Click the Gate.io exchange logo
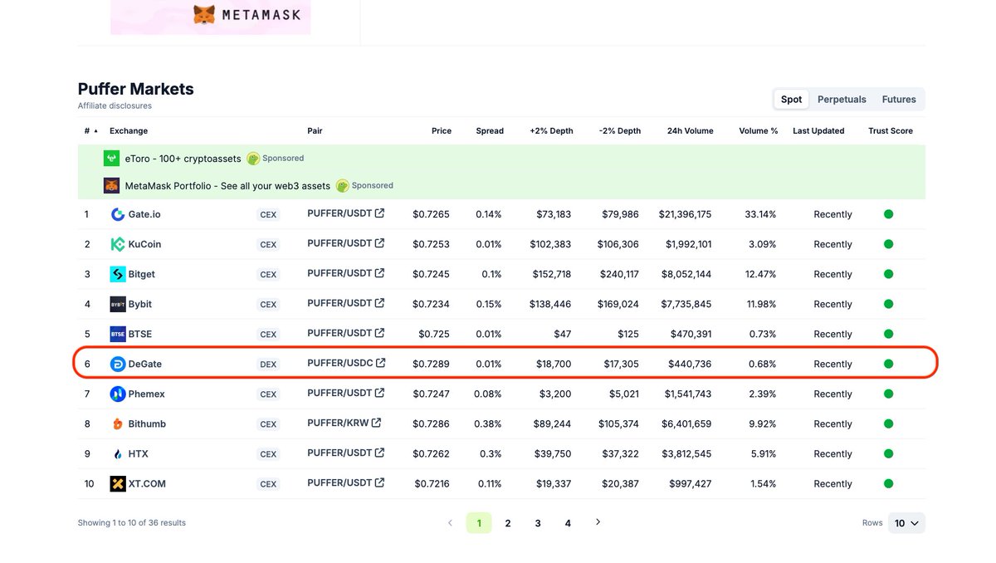Image resolution: width=996 pixels, height=563 pixels. 117,214
